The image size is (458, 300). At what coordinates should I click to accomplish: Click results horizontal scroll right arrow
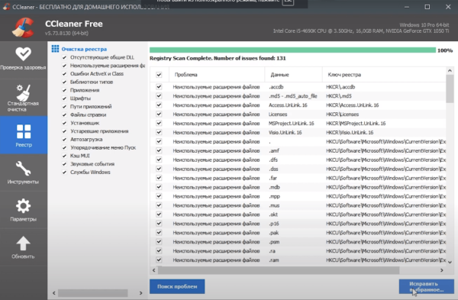[x=442, y=270]
